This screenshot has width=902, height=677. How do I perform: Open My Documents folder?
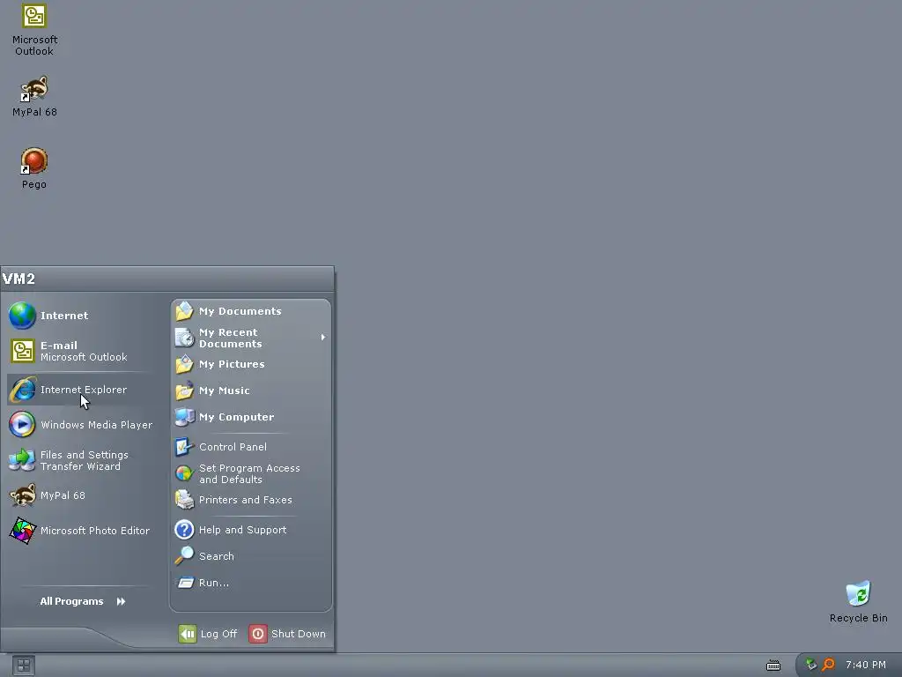(251, 311)
